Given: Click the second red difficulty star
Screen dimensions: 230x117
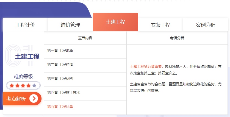Looking at the screenshot, I should (17, 85).
